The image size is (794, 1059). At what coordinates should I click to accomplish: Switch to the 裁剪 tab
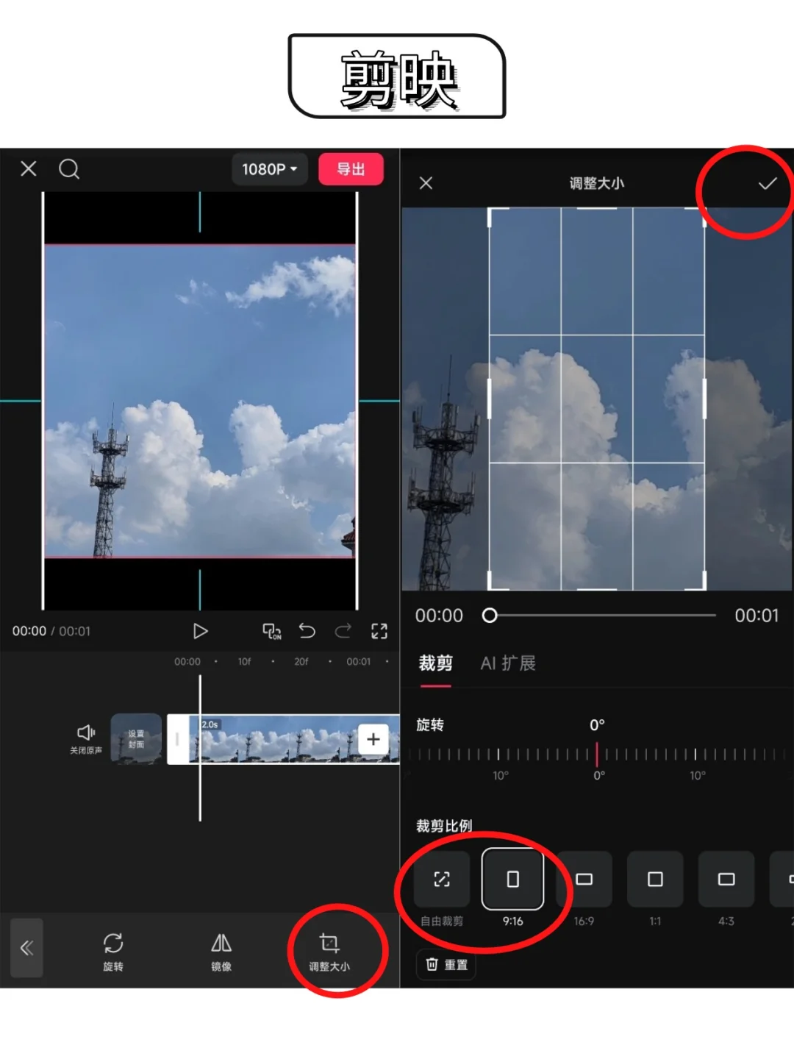(x=436, y=663)
